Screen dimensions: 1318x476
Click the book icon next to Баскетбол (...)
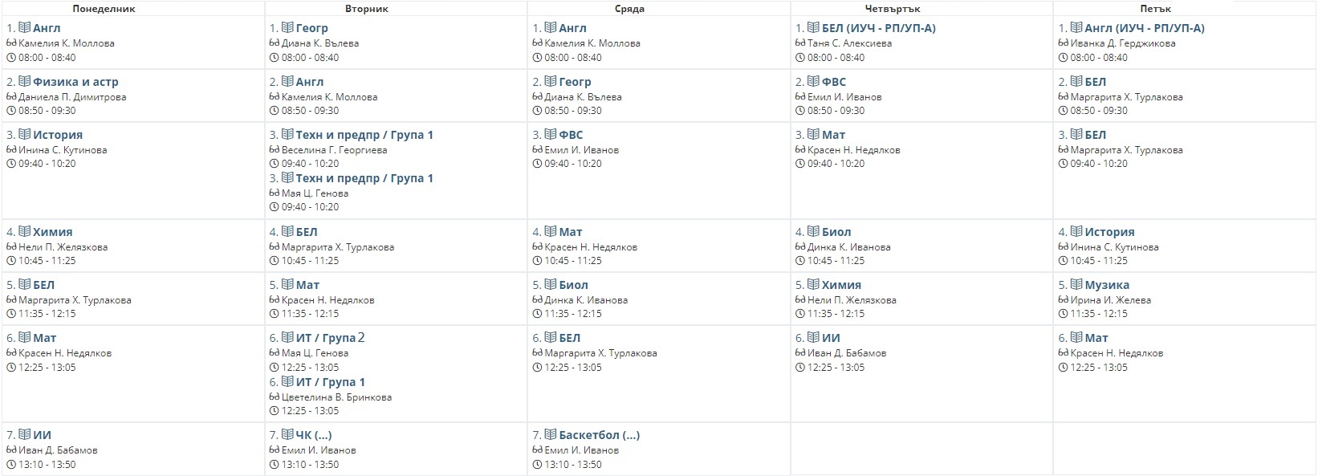[551, 435]
